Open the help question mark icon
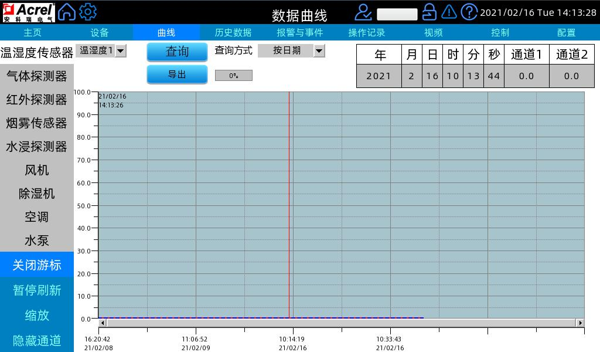 469,12
